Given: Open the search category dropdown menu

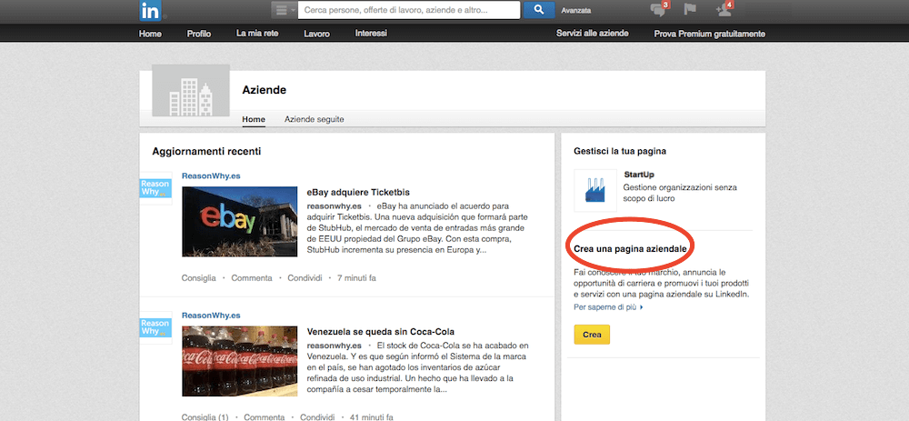Looking at the screenshot, I should pos(284,10).
